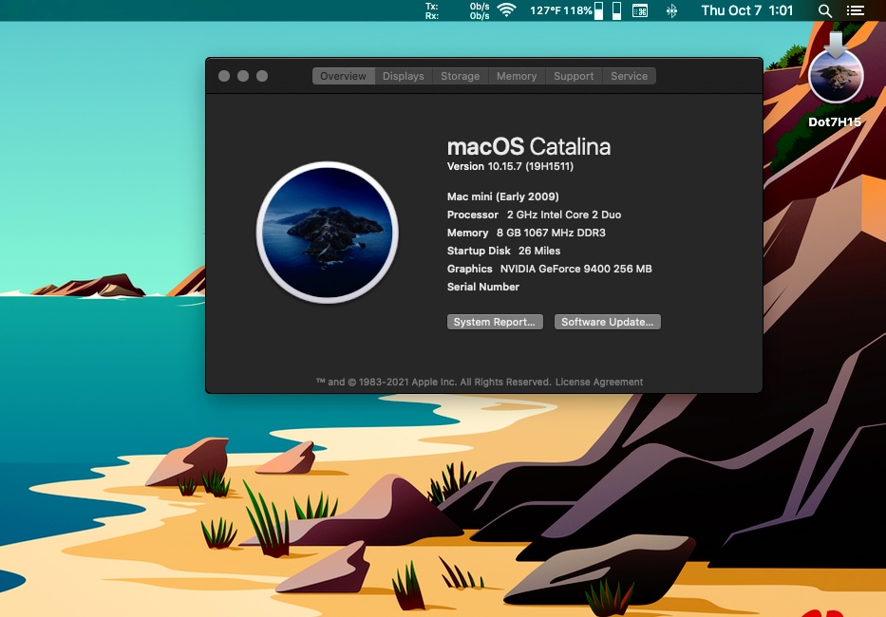
Task: Click the 118% memory gauge indicator
Action: (584, 10)
